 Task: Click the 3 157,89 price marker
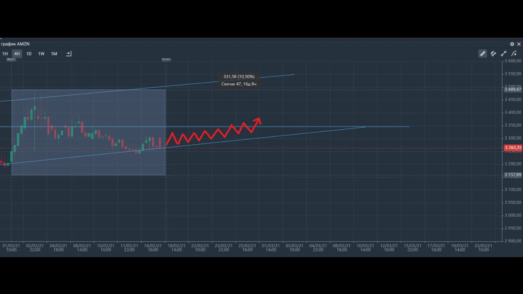coord(513,175)
